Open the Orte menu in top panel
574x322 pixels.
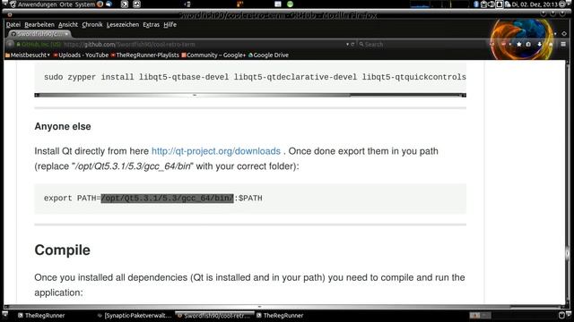[x=65, y=4]
